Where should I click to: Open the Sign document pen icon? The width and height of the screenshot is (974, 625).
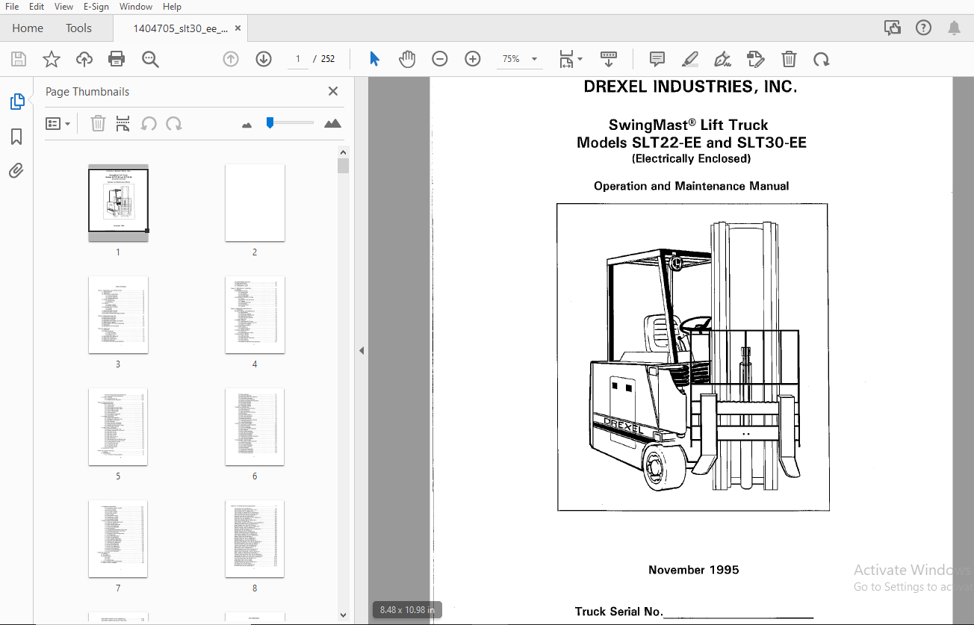point(722,59)
